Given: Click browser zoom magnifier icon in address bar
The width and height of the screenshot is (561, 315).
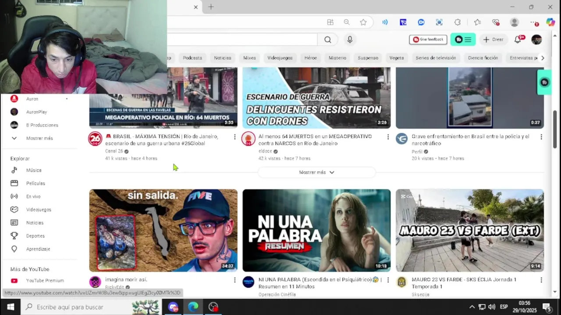Looking at the screenshot, I should (347, 22).
